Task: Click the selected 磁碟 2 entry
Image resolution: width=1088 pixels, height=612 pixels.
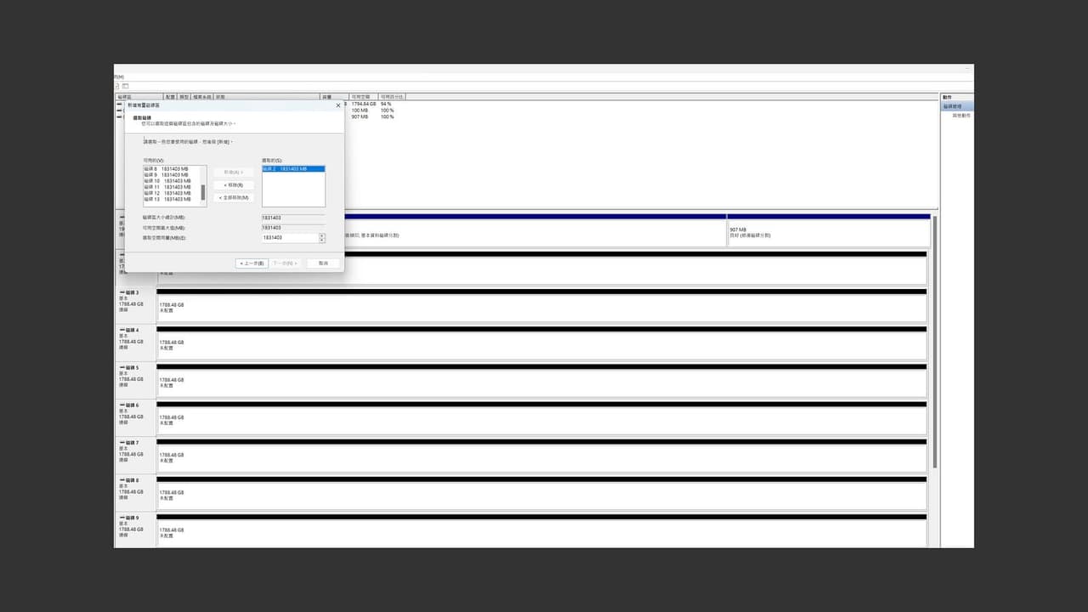Action: tap(293, 169)
